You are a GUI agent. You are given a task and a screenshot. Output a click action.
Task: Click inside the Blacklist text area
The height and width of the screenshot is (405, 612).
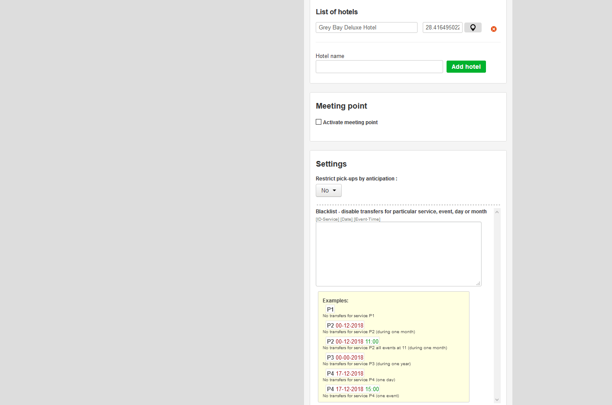coord(398,254)
